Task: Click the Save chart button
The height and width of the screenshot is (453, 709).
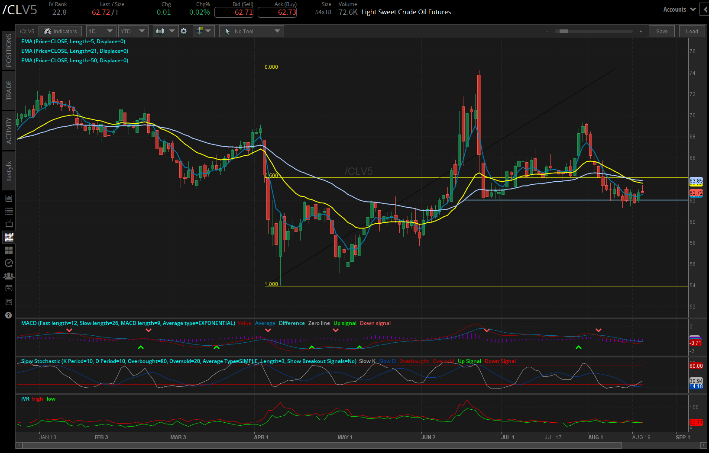Action: tap(661, 31)
